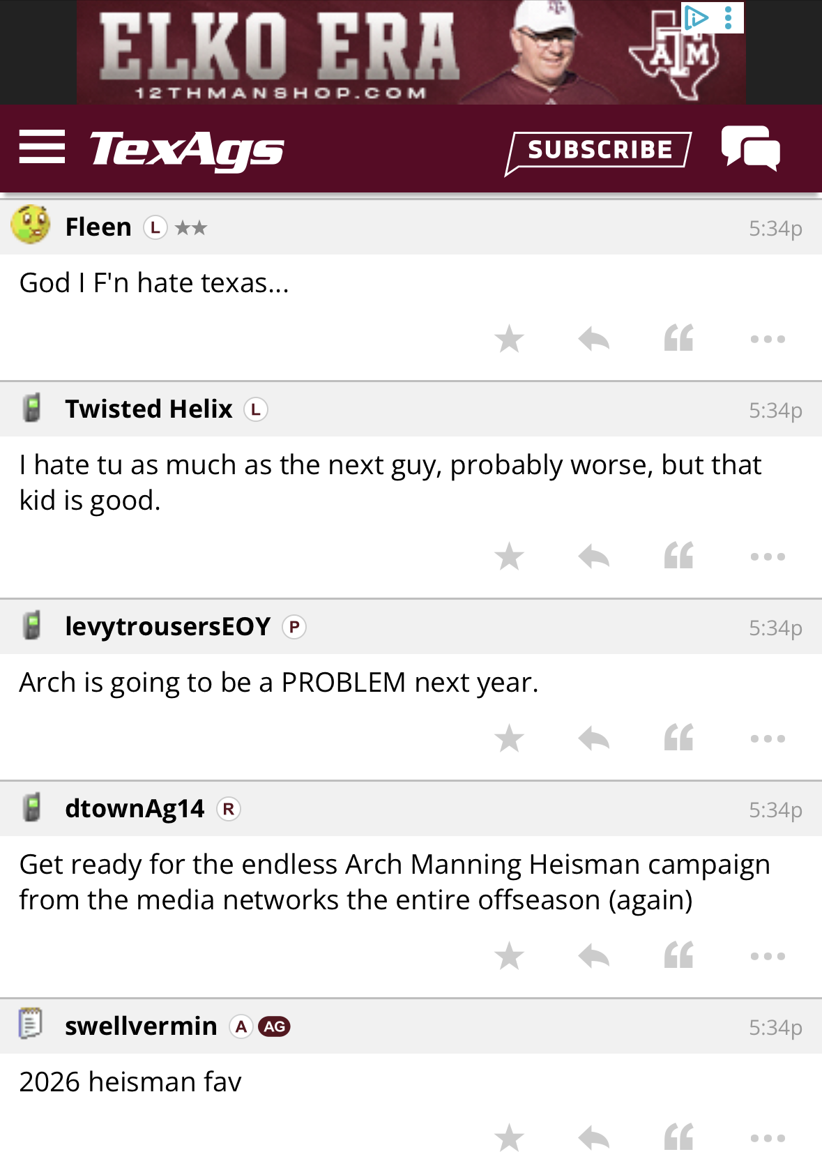Click the AG badge beside swellvermin
The width and height of the screenshot is (822, 1175).
pyautogui.click(x=274, y=1026)
